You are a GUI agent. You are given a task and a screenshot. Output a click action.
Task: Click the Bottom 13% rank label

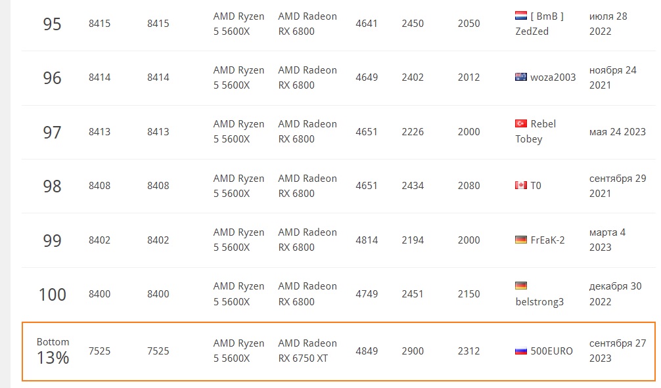[53, 351]
